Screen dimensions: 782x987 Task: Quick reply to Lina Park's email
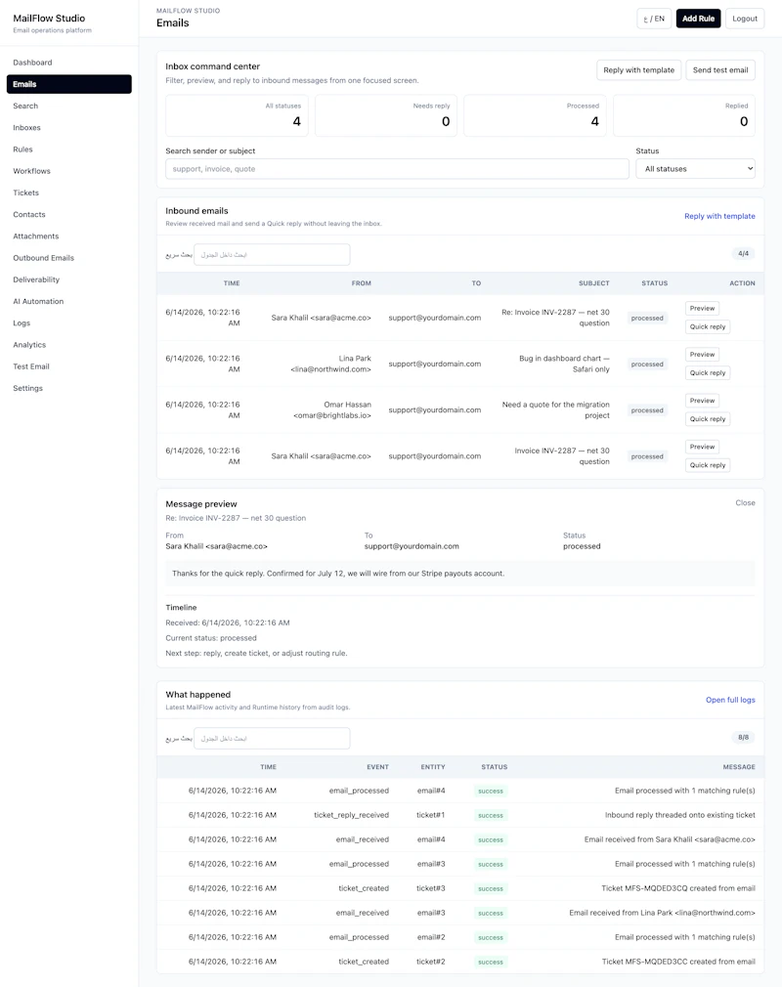(x=708, y=372)
